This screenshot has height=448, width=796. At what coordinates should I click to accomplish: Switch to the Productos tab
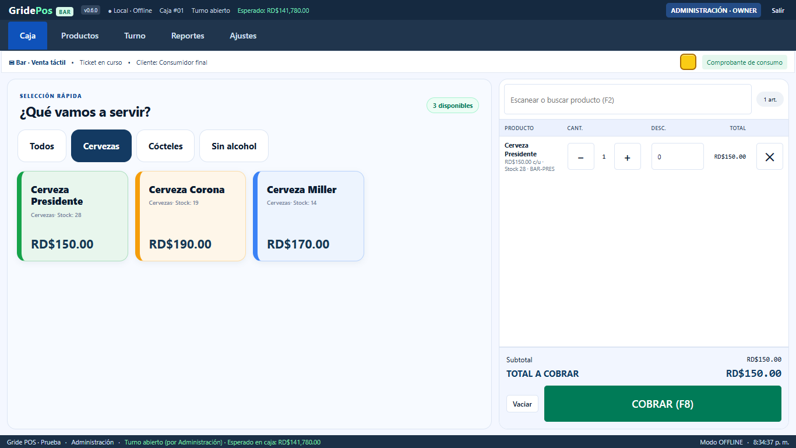(x=80, y=36)
